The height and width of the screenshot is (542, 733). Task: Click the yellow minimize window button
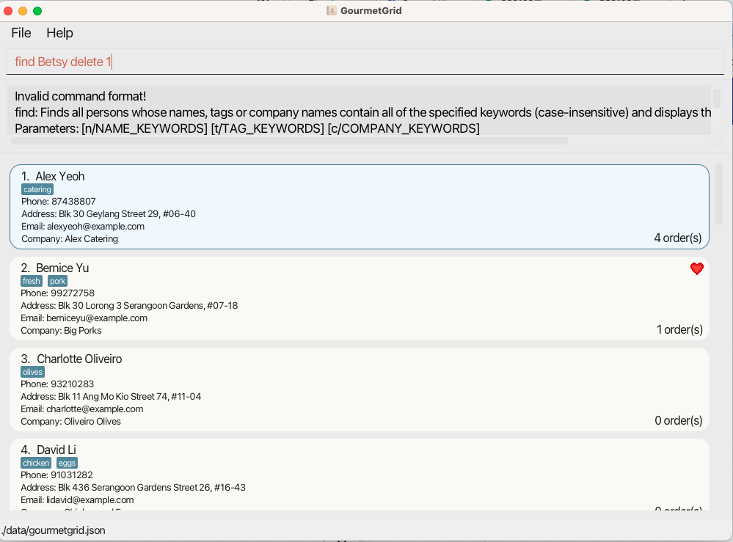point(23,11)
